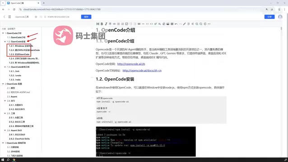Insert a horizontal rule line
The width and height of the screenshot is (288, 162).
coord(143,24)
